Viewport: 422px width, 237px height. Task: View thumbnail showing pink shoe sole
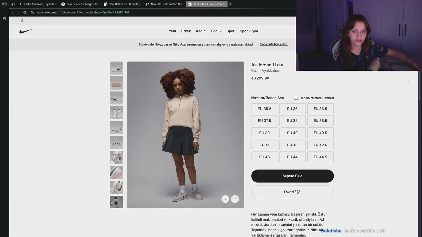click(x=116, y=83)
